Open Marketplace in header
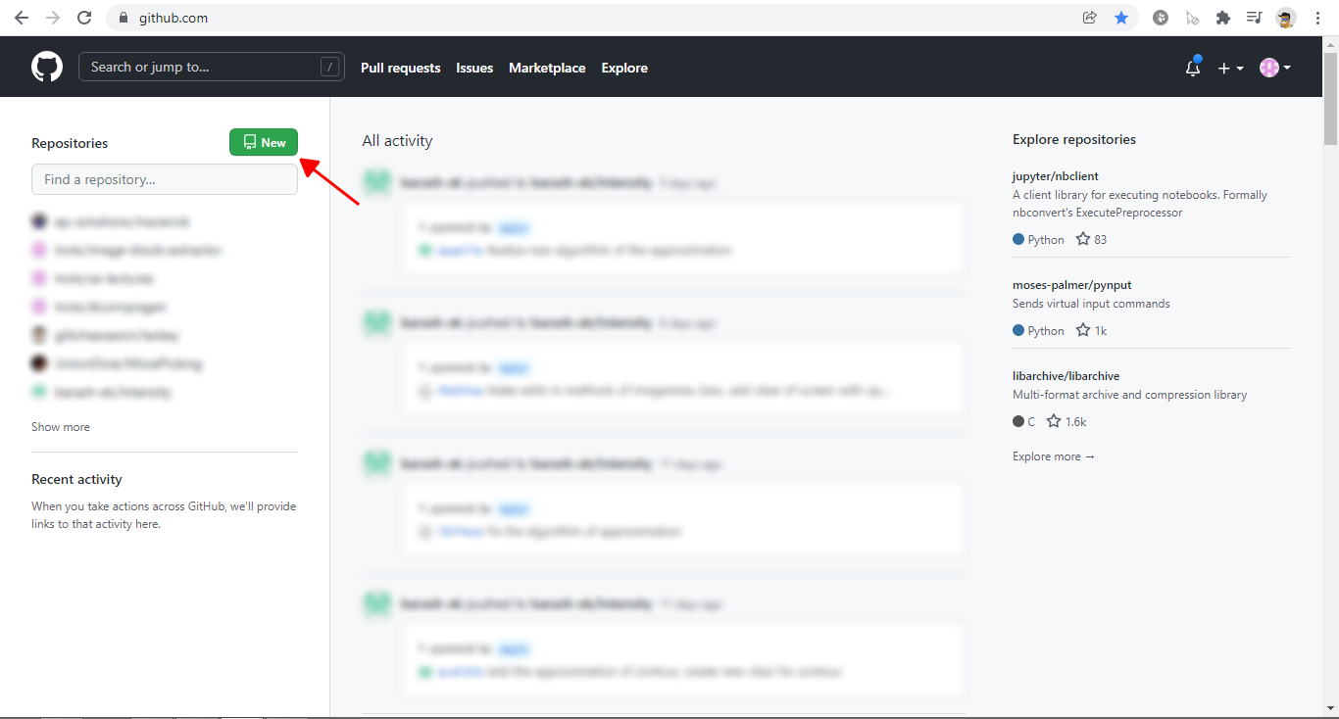Screen dimensions: 1339x719 point(547,68)
